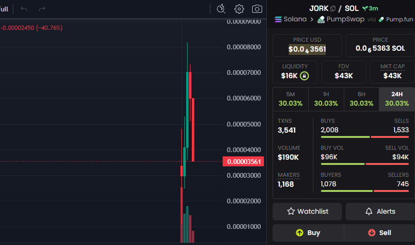
Task: Click the Buy button
Action: coord(308,233)
